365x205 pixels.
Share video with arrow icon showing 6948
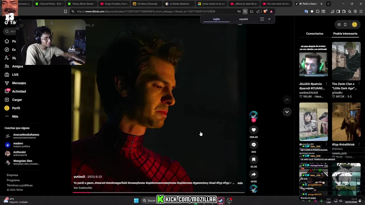(x=254, y=174)
